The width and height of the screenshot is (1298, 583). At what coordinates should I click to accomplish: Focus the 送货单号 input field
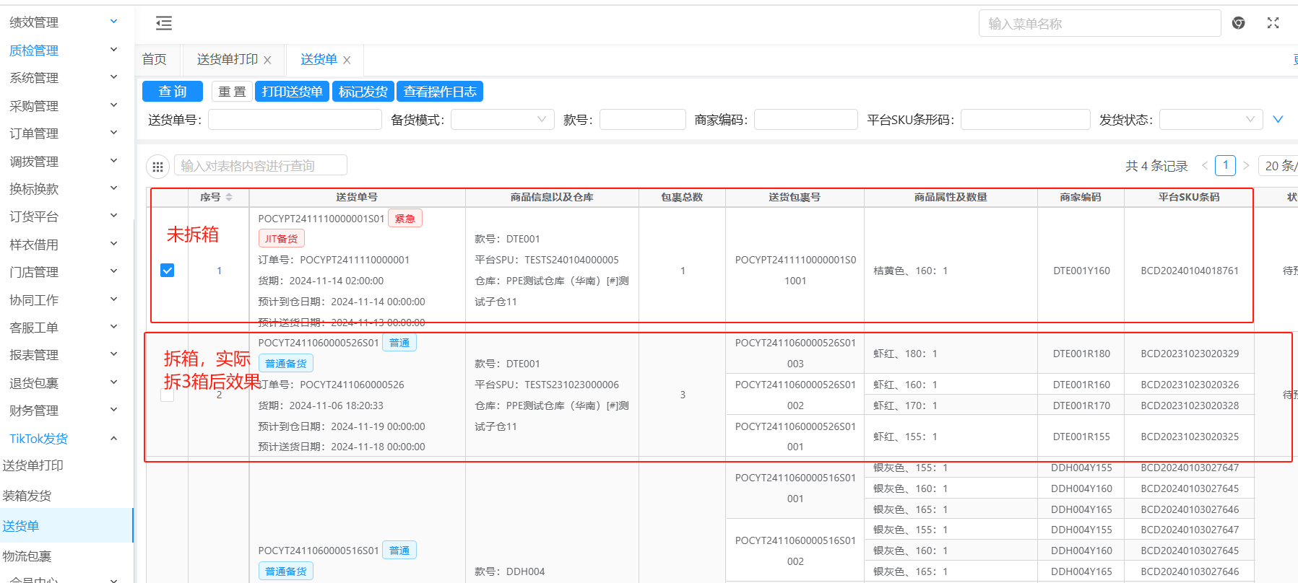(295, 120)
